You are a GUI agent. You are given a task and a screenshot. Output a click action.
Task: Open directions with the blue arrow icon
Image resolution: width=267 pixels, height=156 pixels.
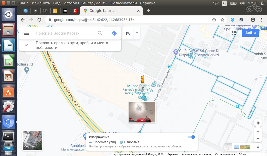click(114, 33)
